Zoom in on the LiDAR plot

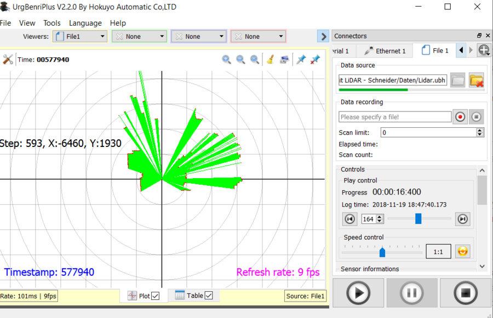coord(226,60)
